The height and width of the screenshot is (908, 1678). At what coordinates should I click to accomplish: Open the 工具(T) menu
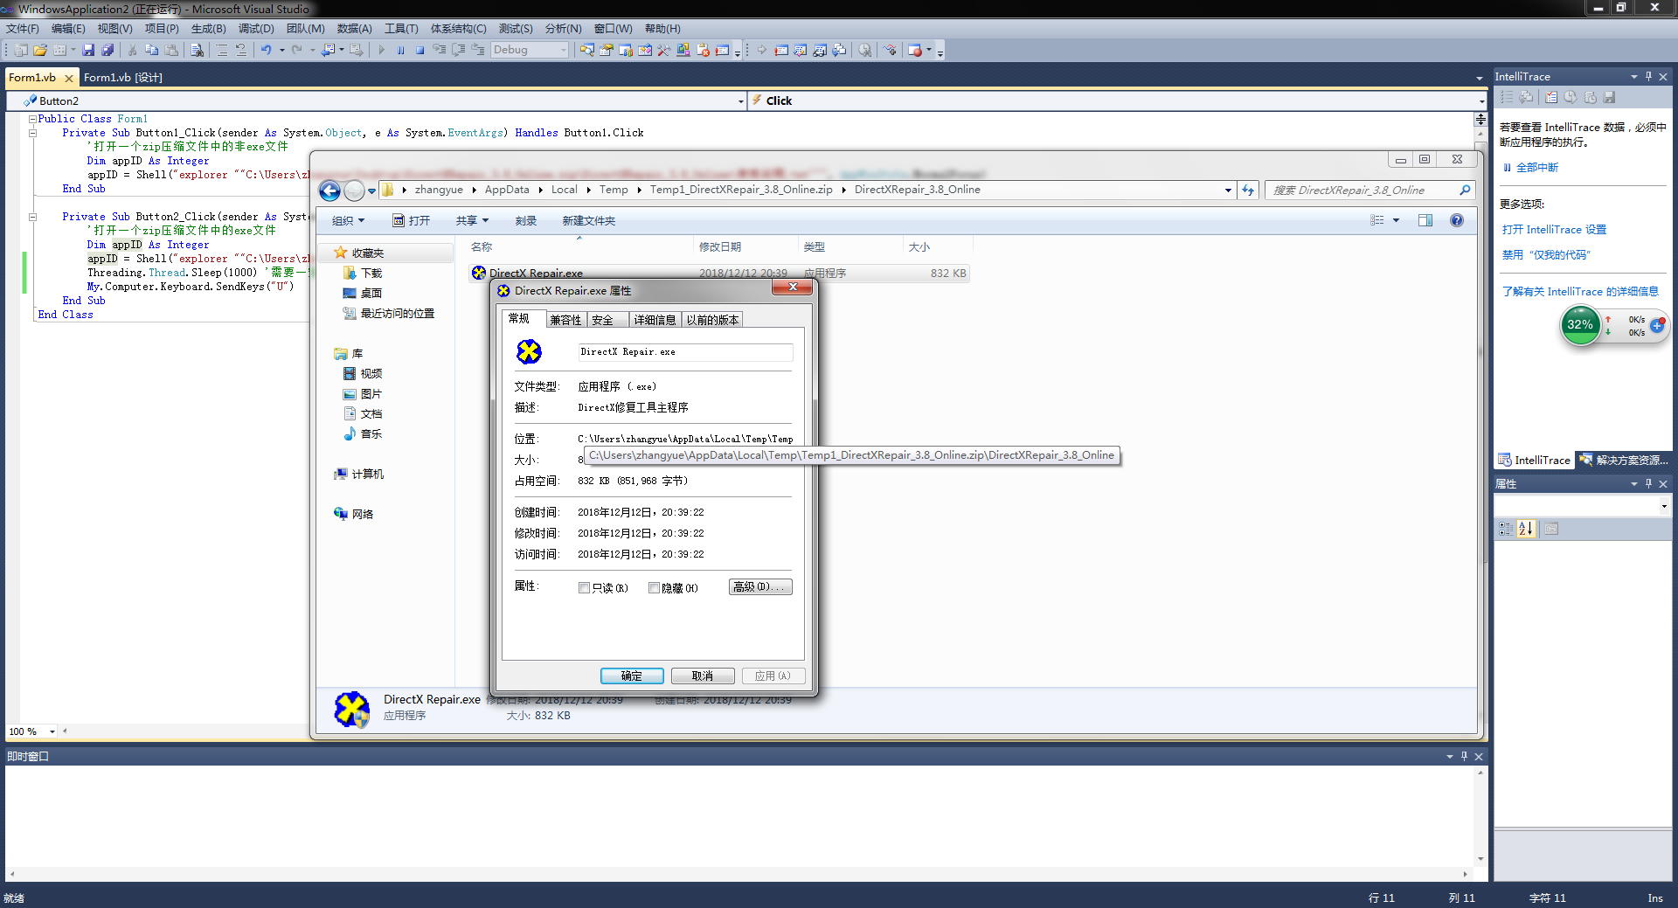pyautogui.click(x=401, y=29)
